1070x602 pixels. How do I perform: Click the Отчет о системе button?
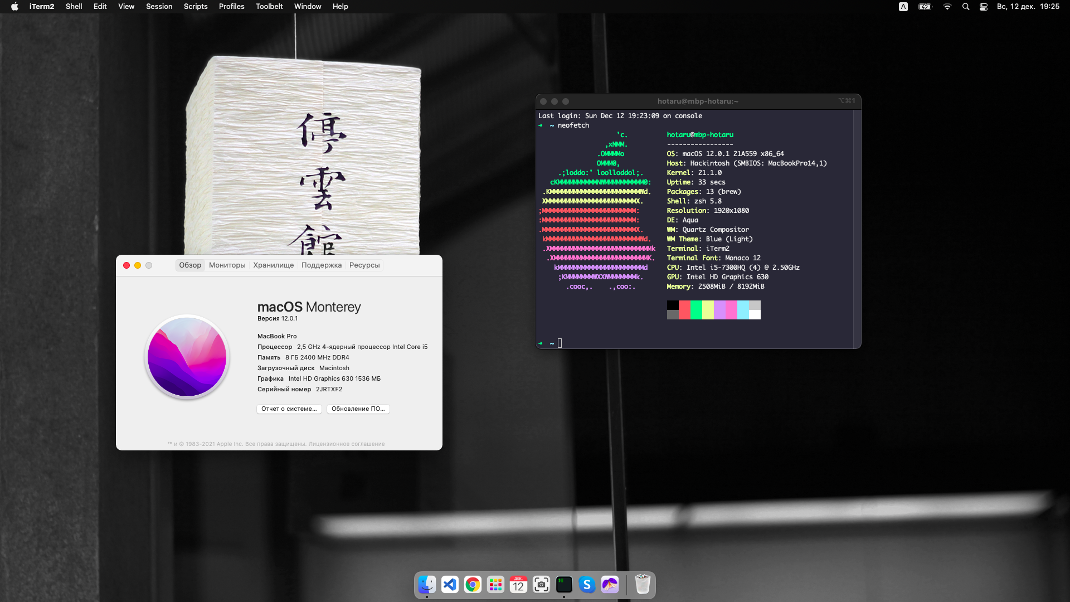(x=289, y=409)
